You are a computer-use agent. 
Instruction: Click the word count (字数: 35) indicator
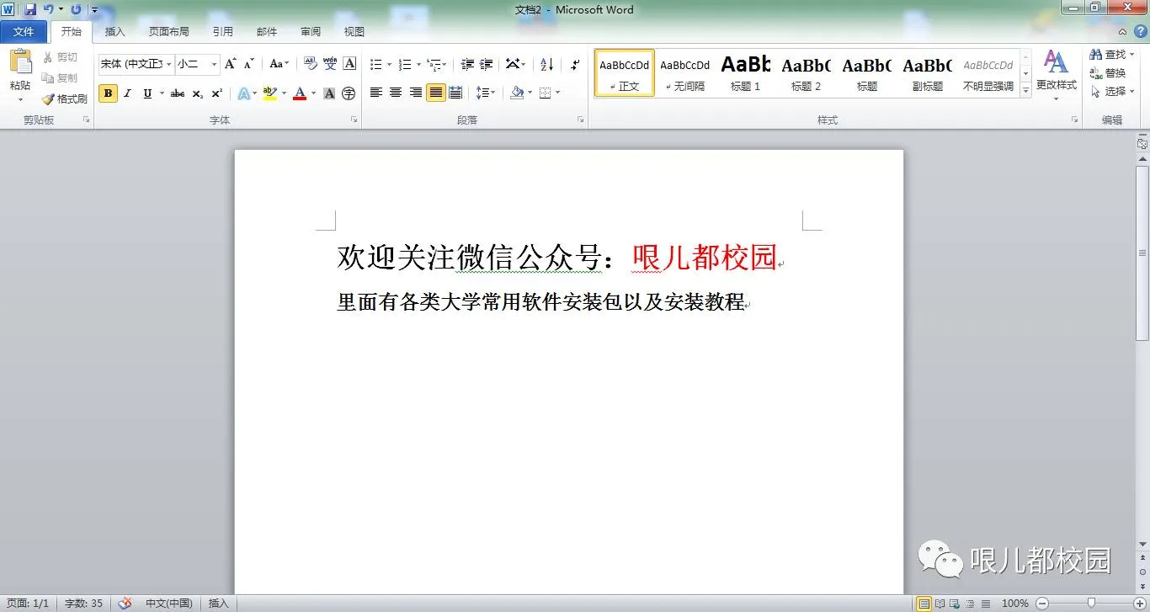pyautogui.click(x=84, y=604)
